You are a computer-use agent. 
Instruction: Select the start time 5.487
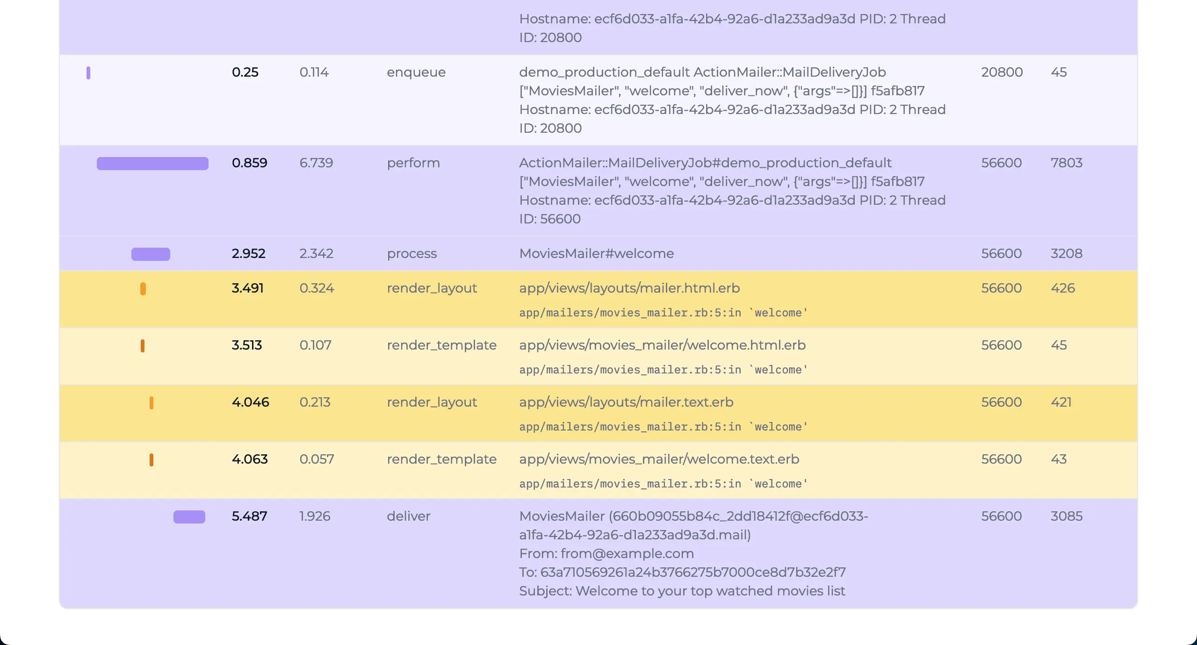pos(250,516)
